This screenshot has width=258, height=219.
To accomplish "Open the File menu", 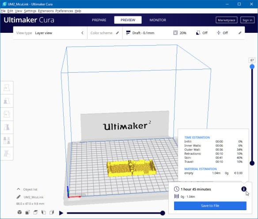I will pos(3,11).
